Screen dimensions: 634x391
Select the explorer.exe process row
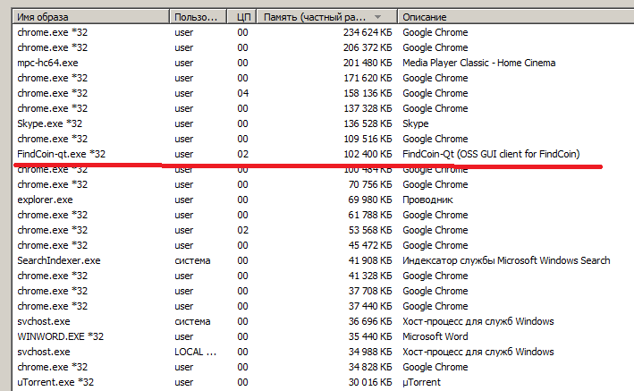coord(323,200)
